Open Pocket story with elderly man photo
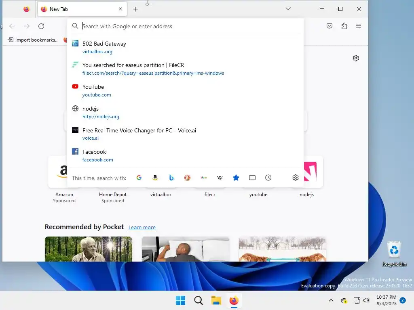 (89, 249)
